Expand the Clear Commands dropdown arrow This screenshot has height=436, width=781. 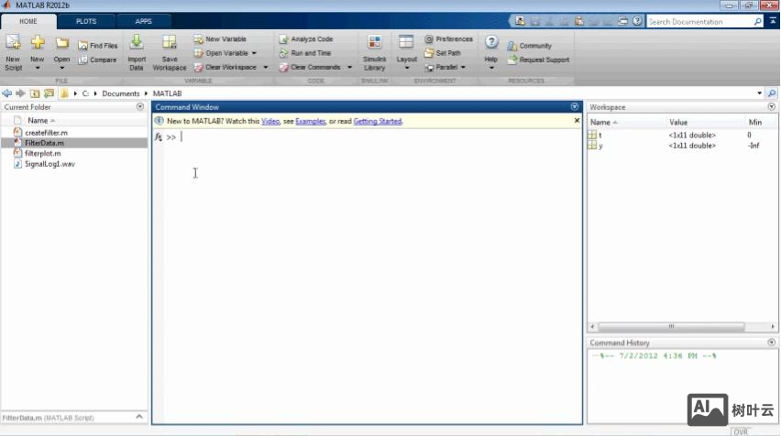click(x=349, y=67)
